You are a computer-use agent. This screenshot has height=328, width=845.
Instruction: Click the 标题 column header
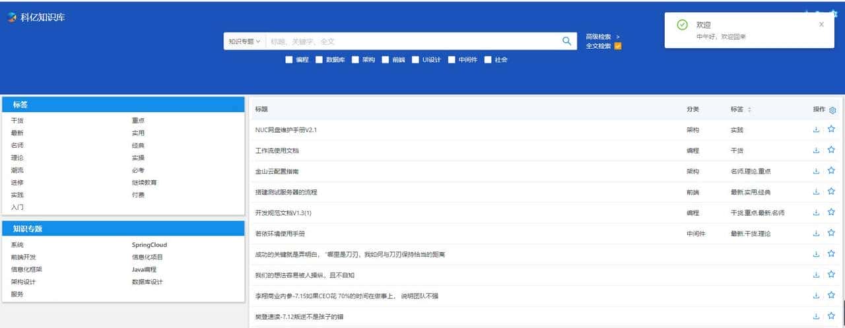(x=261, y=110)
